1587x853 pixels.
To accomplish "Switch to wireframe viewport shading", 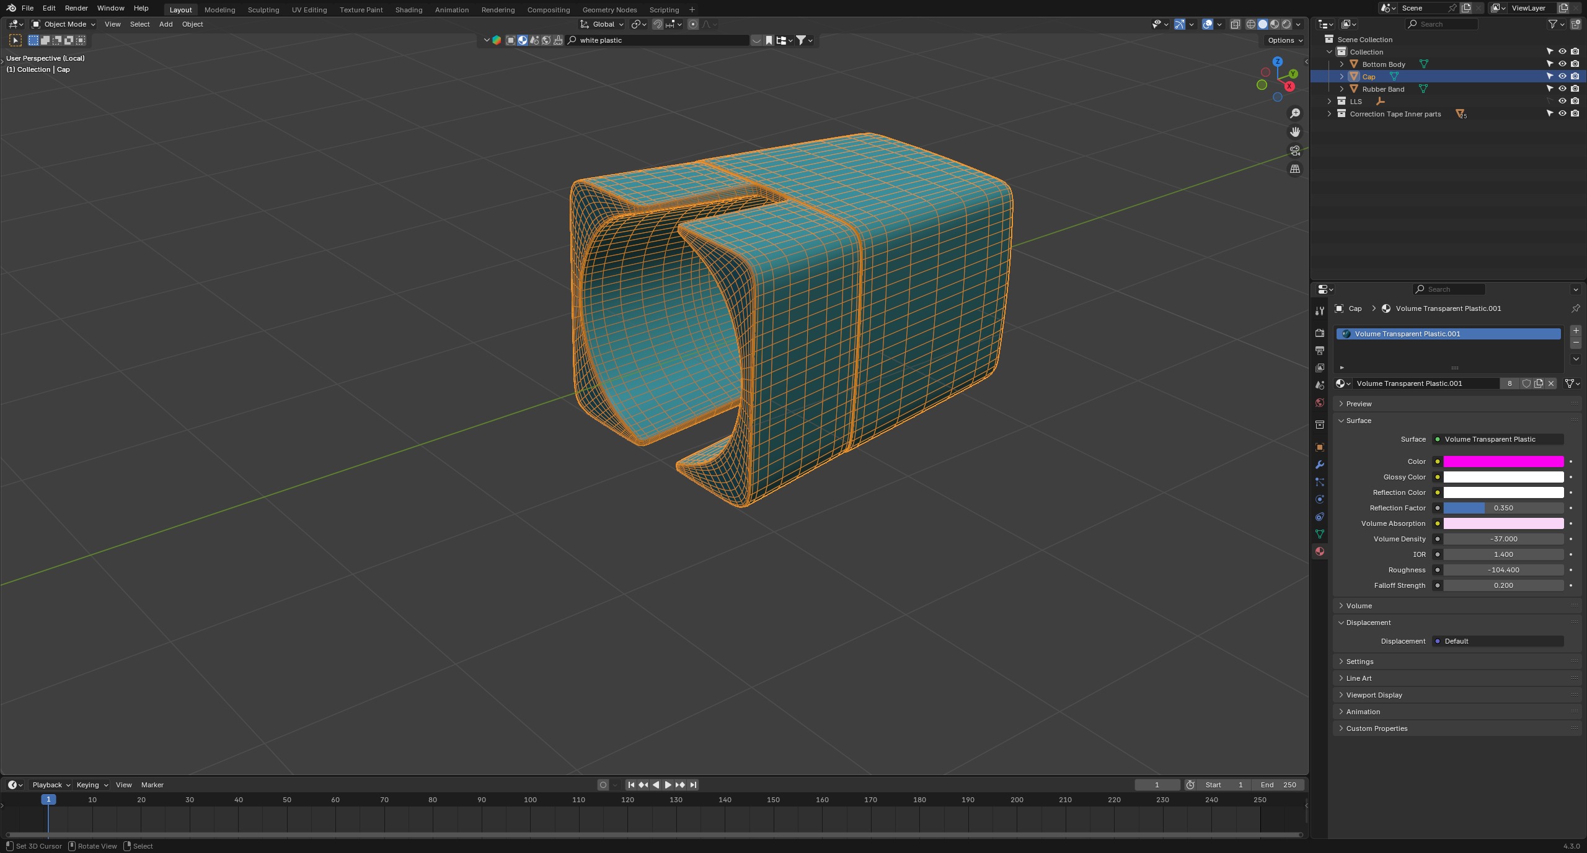I will [1251, 24].
